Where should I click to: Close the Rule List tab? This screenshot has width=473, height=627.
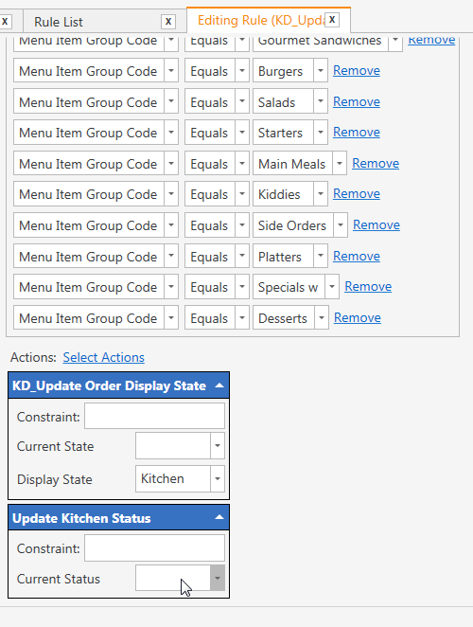click(168, 21)
